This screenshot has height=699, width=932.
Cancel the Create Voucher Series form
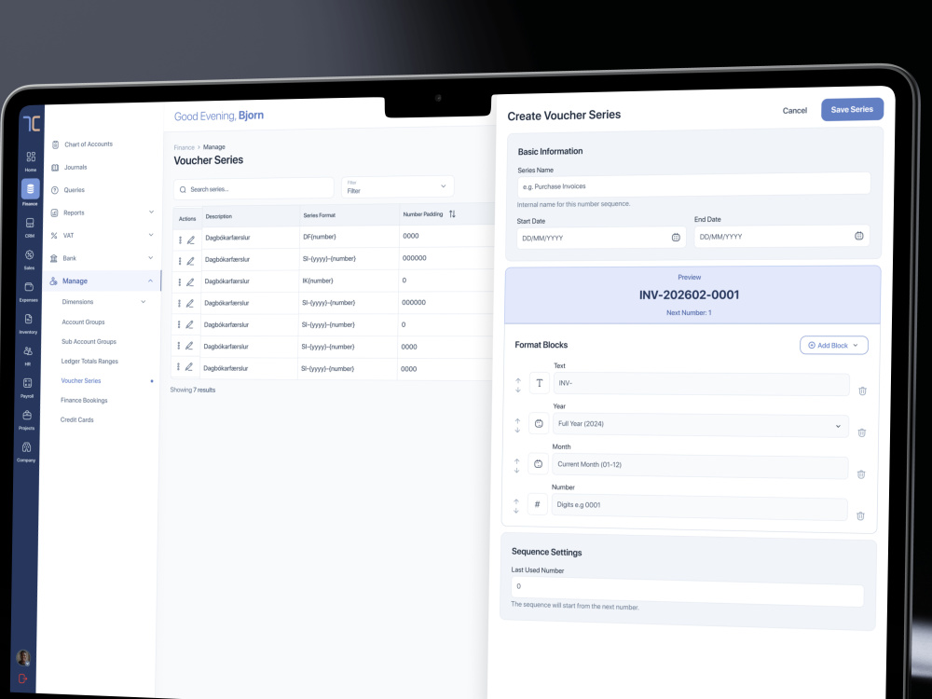pos(795,111)
